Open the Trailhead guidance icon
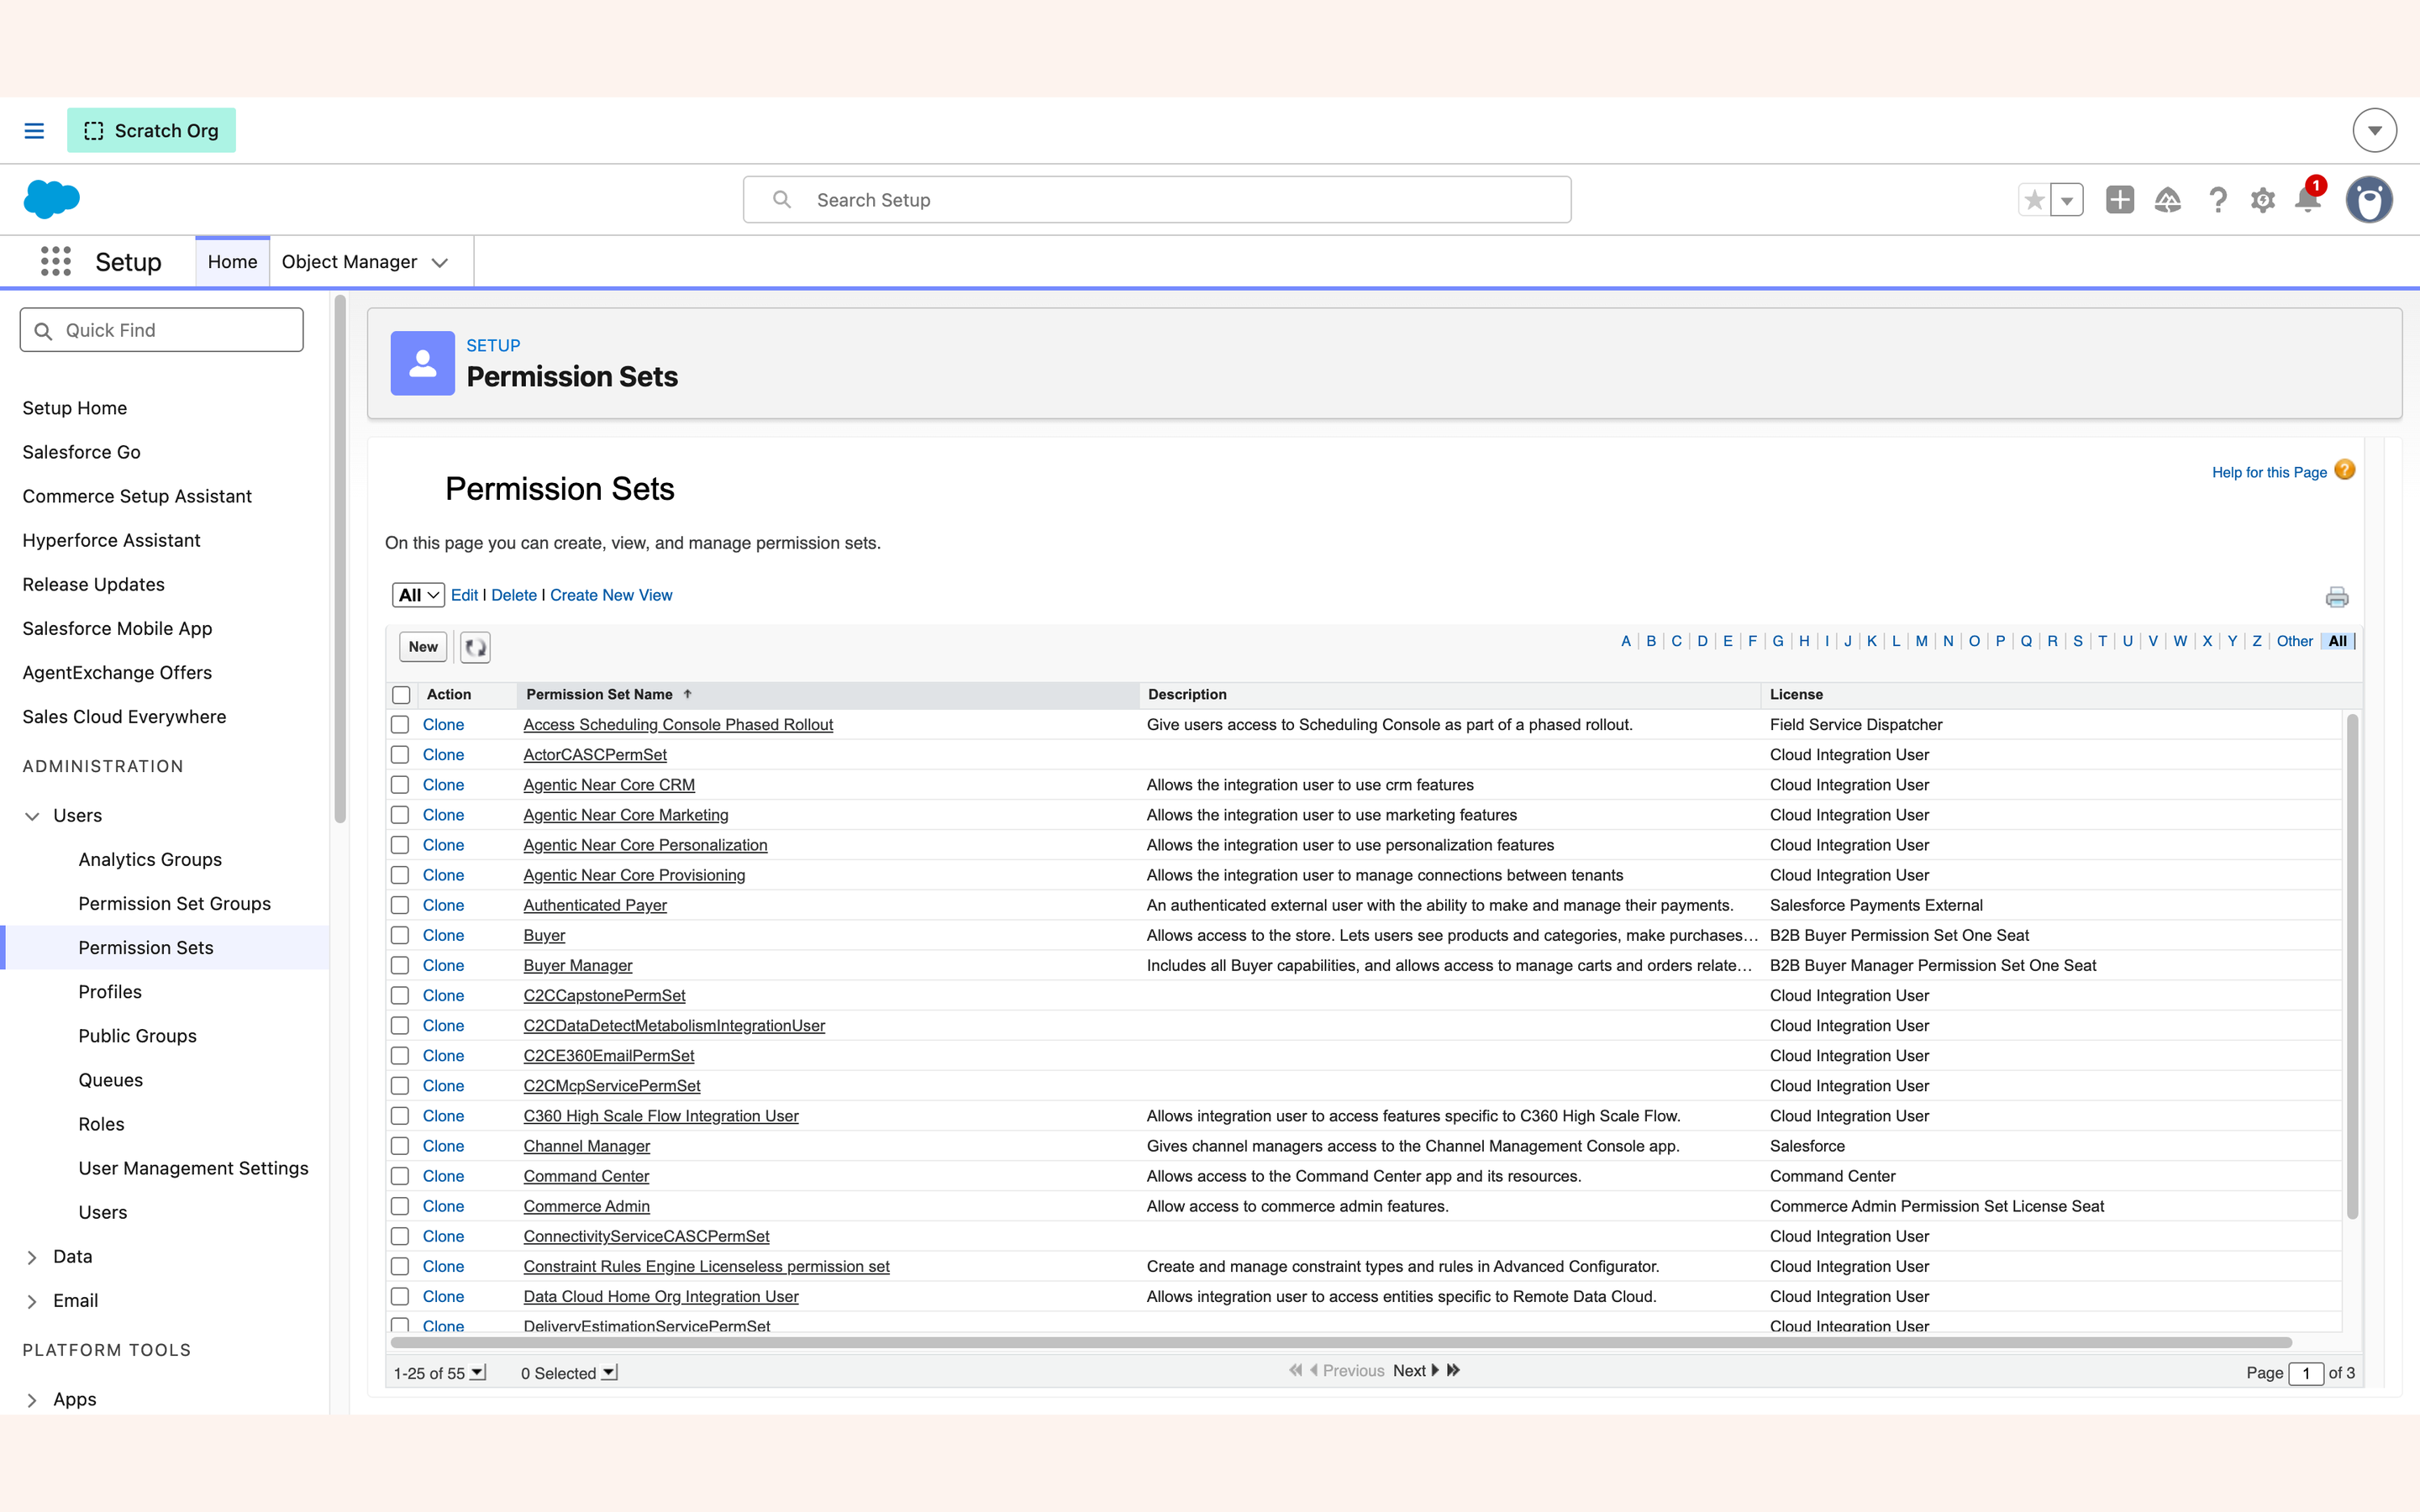Viewport: 2420px width, 1512px height. click(x=2167, y=200)
